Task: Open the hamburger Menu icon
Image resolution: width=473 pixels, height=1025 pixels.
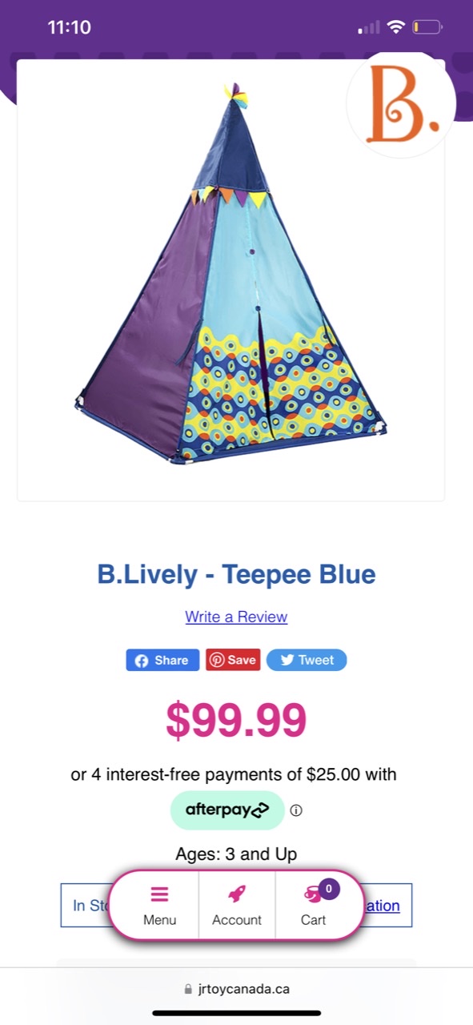Action: pos(159,894)
